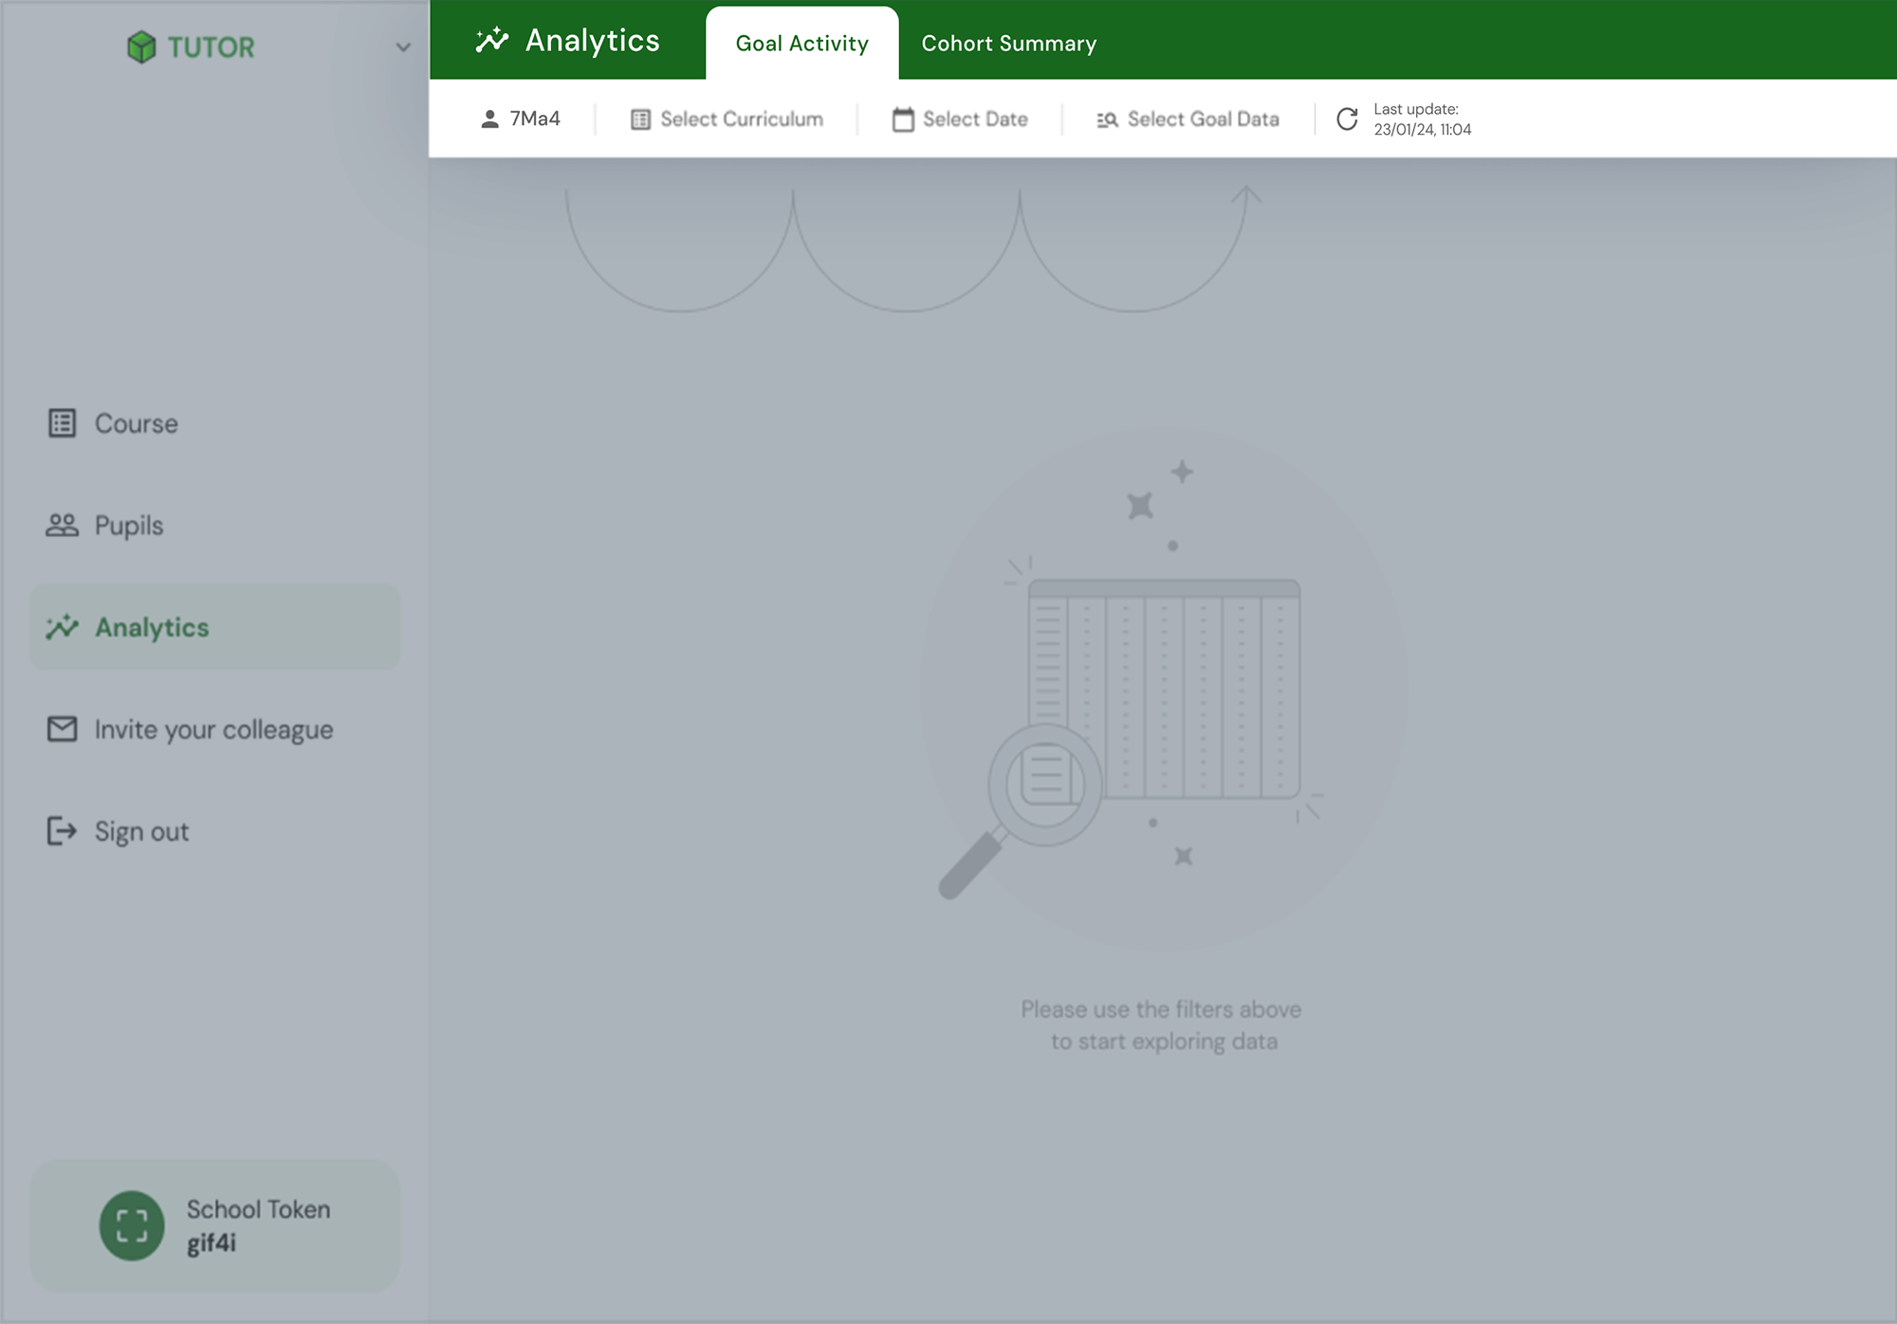
Task: Click the envelope icon for inviting colleague
Action: (63, 729)
